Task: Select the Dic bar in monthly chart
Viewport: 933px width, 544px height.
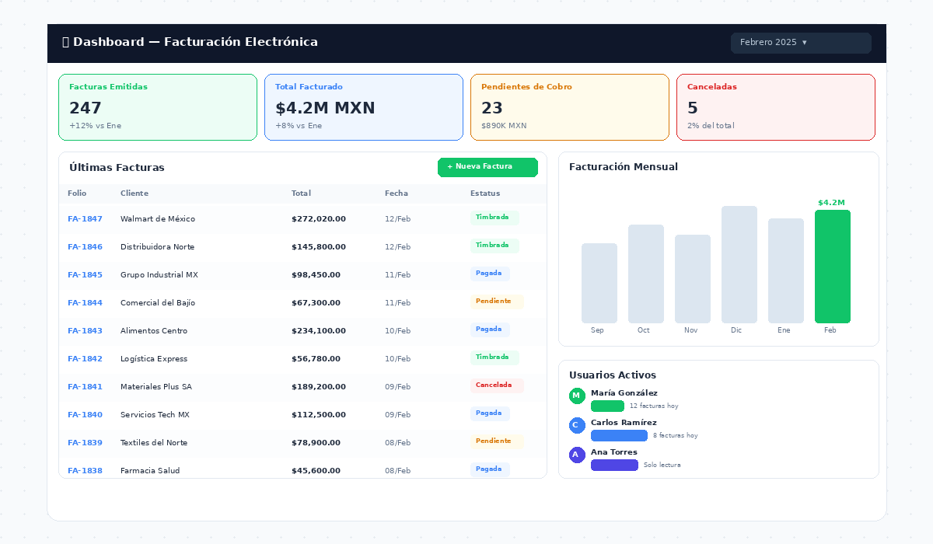Action: tap(739, 265)
